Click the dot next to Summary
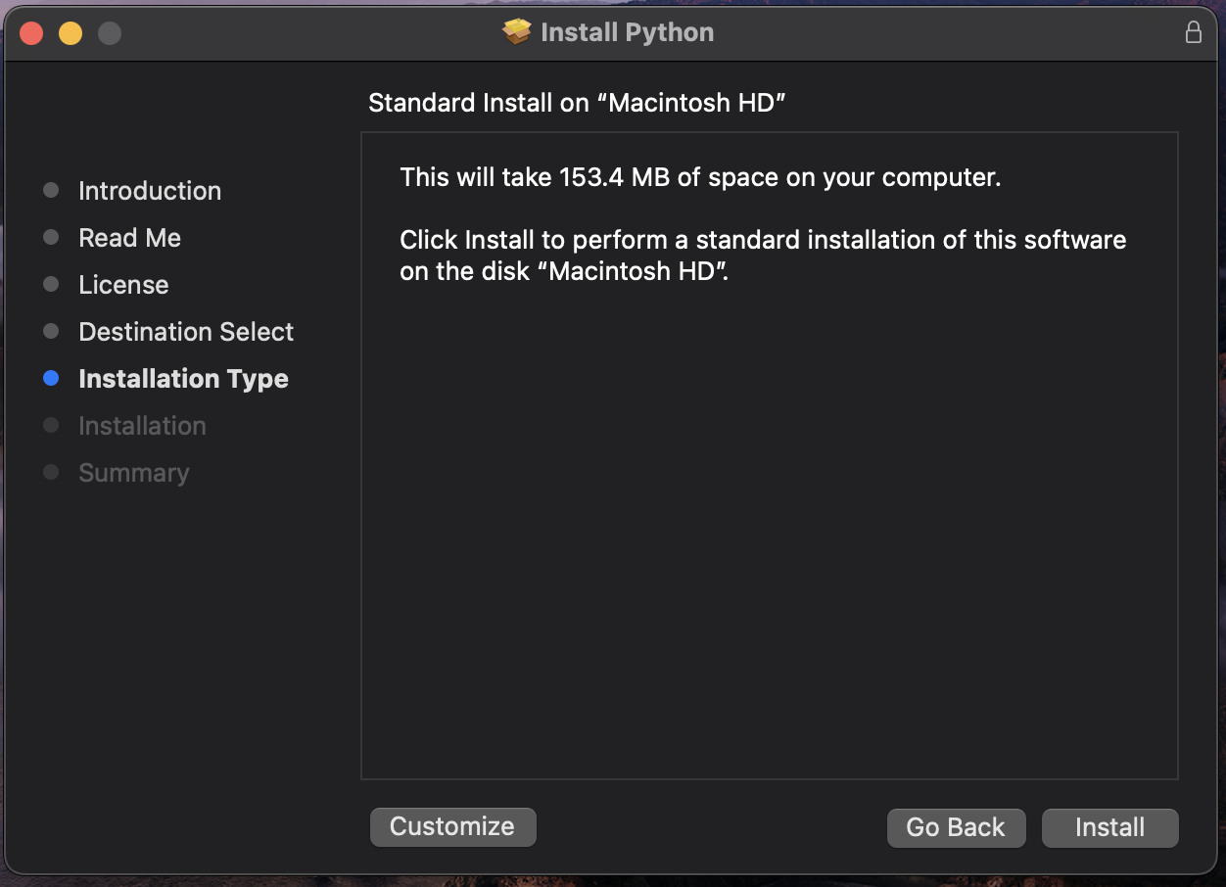 coord(50,472)
